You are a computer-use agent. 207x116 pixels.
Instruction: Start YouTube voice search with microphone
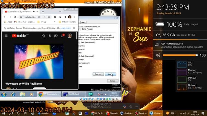pos(50,36)
